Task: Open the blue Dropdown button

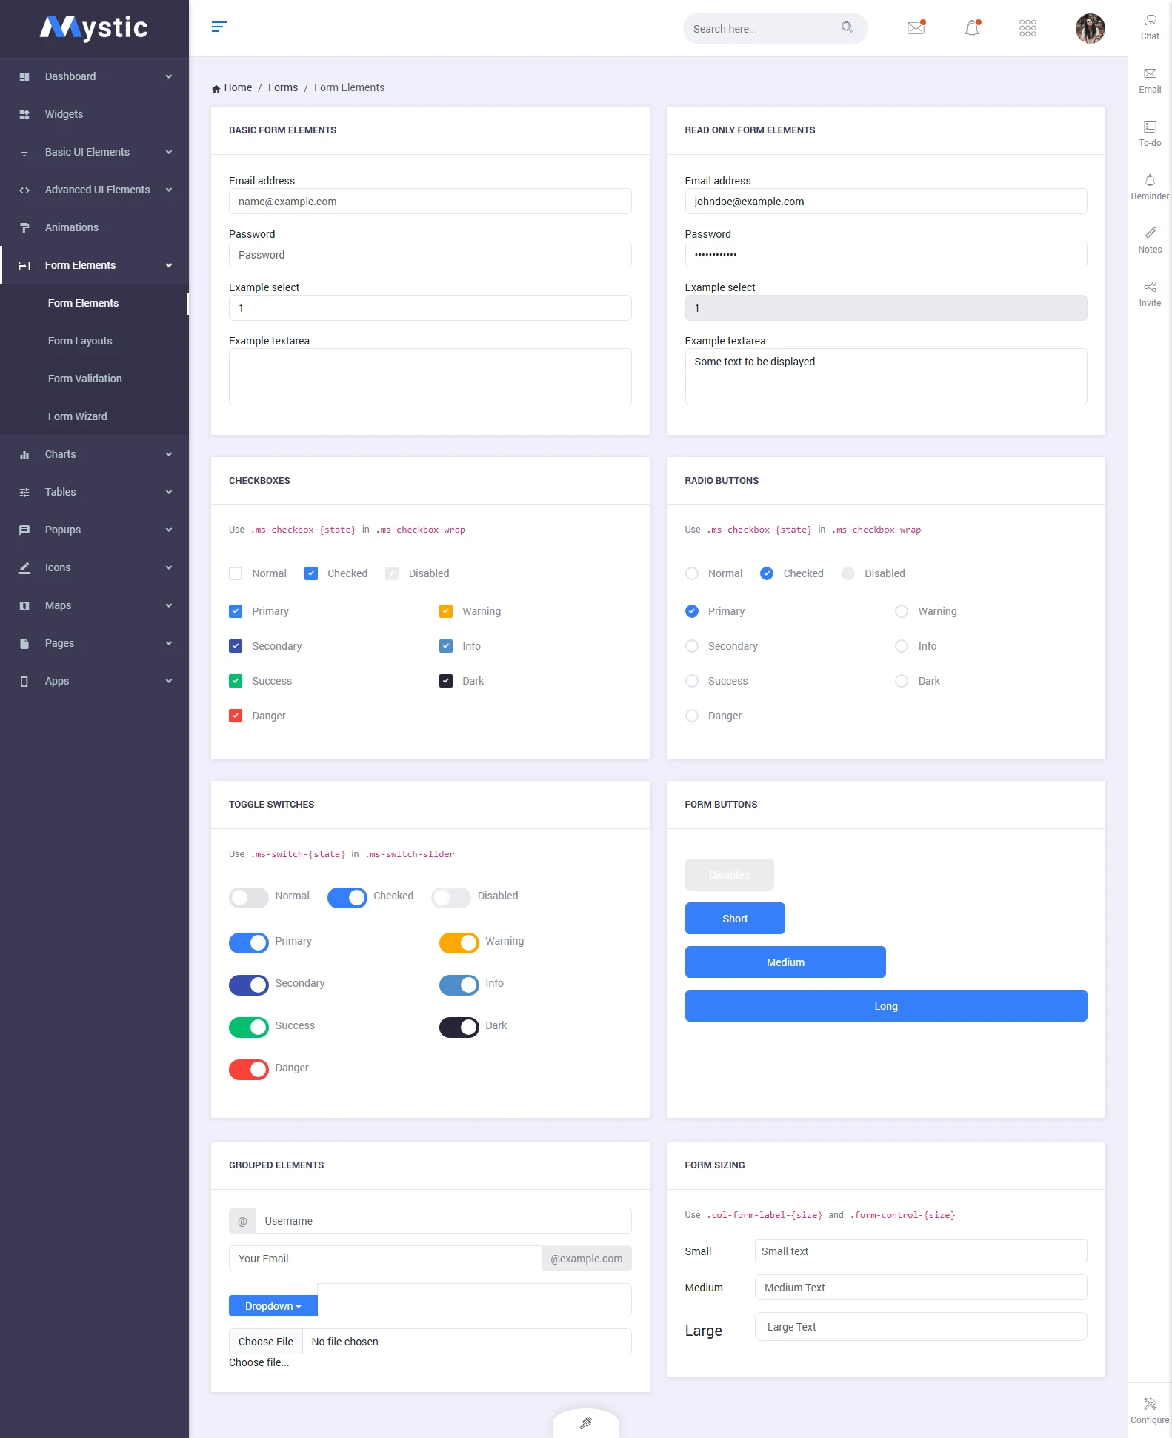Action: 273,1306
